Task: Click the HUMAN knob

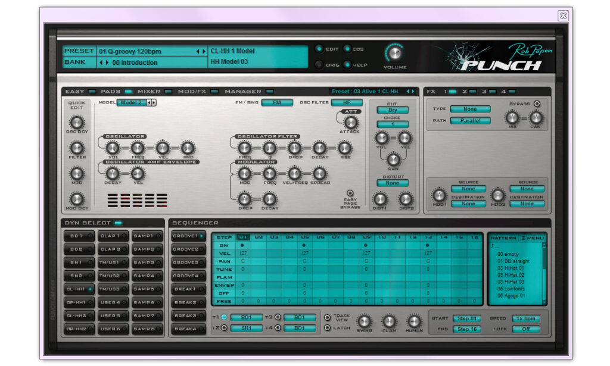Action: point(414,321)
